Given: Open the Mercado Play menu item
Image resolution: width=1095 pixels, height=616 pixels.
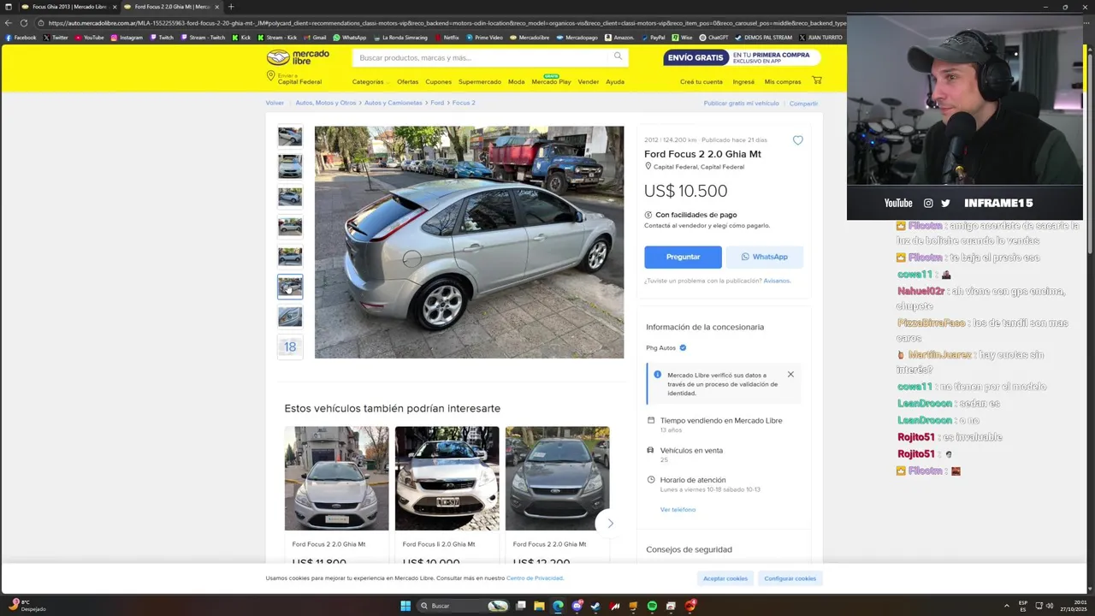Looking at the screenshot, I should click(551, 81).
